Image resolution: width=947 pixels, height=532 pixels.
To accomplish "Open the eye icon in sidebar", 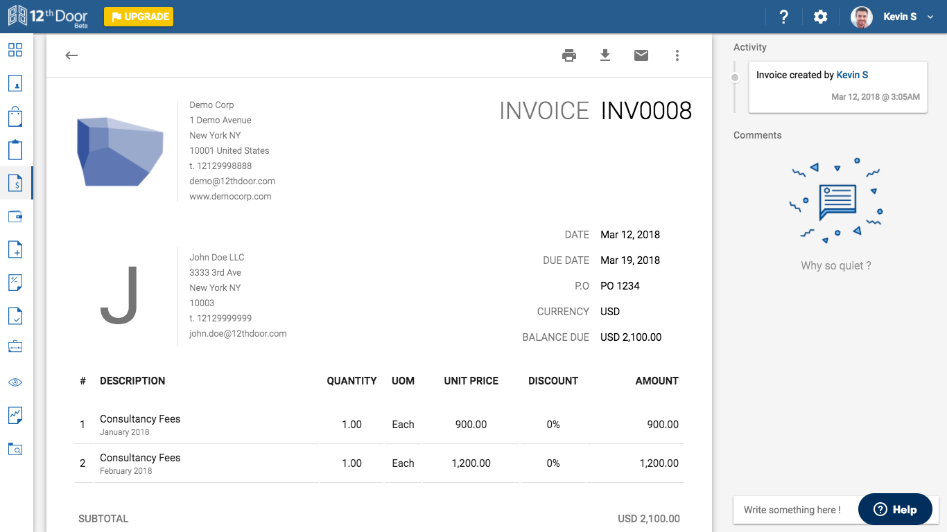I will click(x=15, y=382).
